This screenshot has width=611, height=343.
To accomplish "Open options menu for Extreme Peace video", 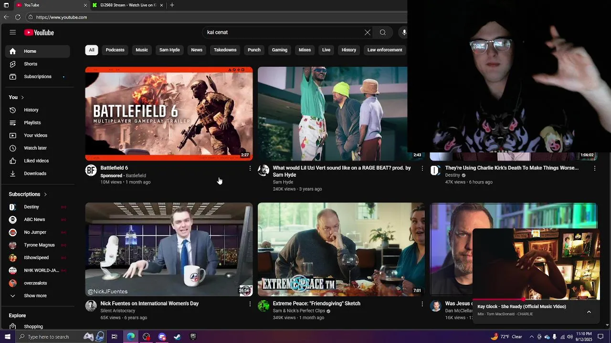I will coord(422,303).
